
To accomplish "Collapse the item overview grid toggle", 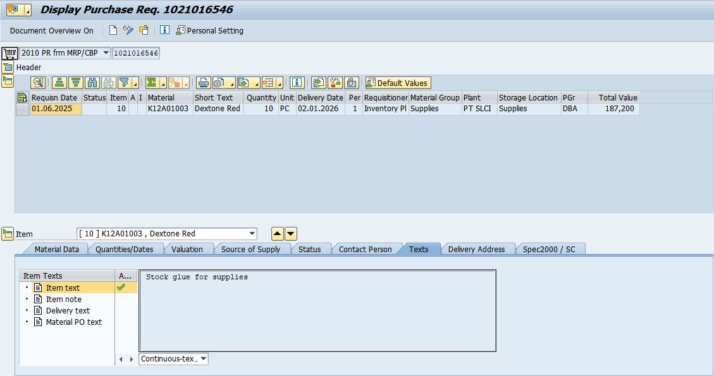I will pos(8,80).
